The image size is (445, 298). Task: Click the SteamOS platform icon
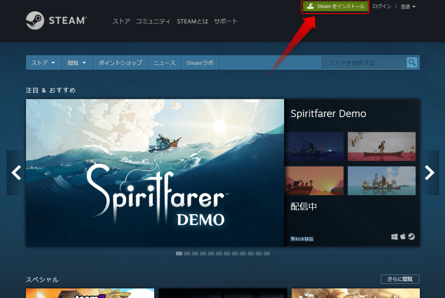coord(412,236)
